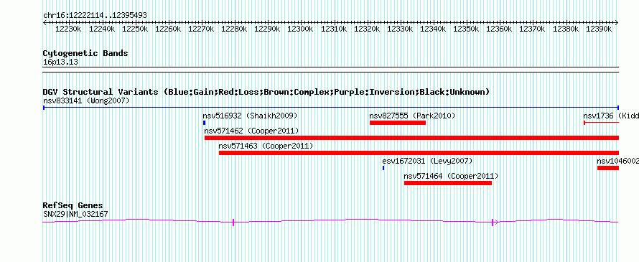The width and height of the screenshot is (639, 262).
Task: Click the 12330k ruler tick label
Action: [x=400, y=29]
